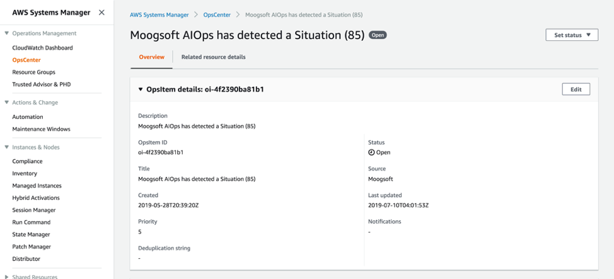This screenshot has height=279, width=614.
Task: Click the Edit button
Action: point(576,89)
